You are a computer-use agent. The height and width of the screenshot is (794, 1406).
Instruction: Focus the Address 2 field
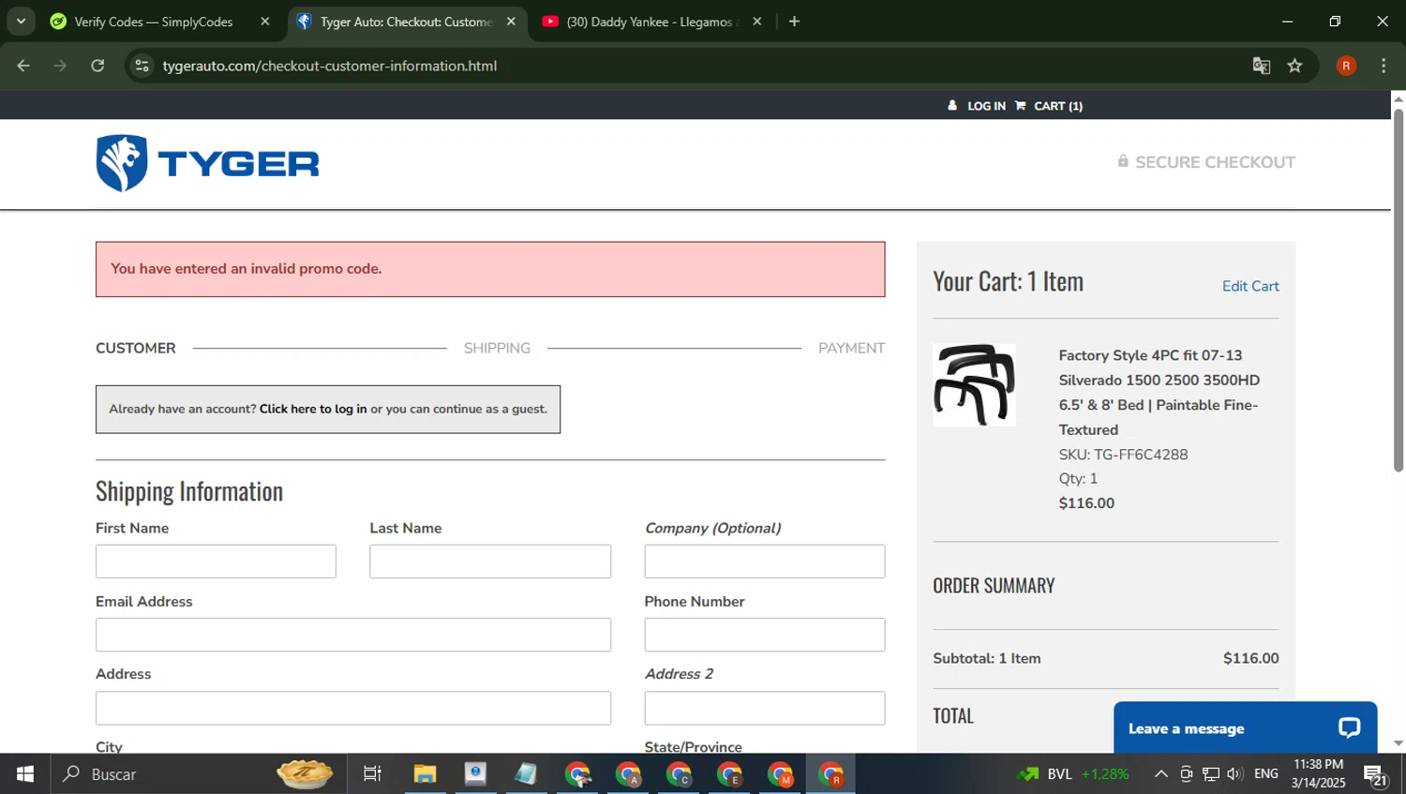point(765,708)
